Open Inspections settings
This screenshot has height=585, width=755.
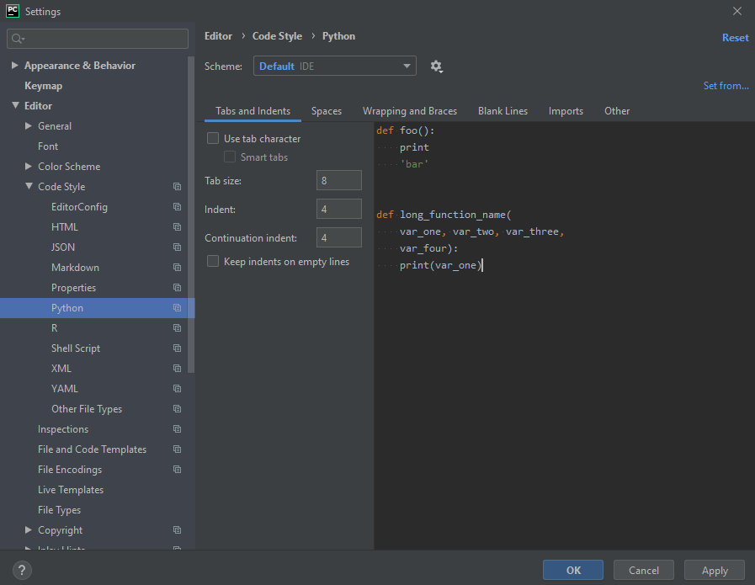coord(63,429)
